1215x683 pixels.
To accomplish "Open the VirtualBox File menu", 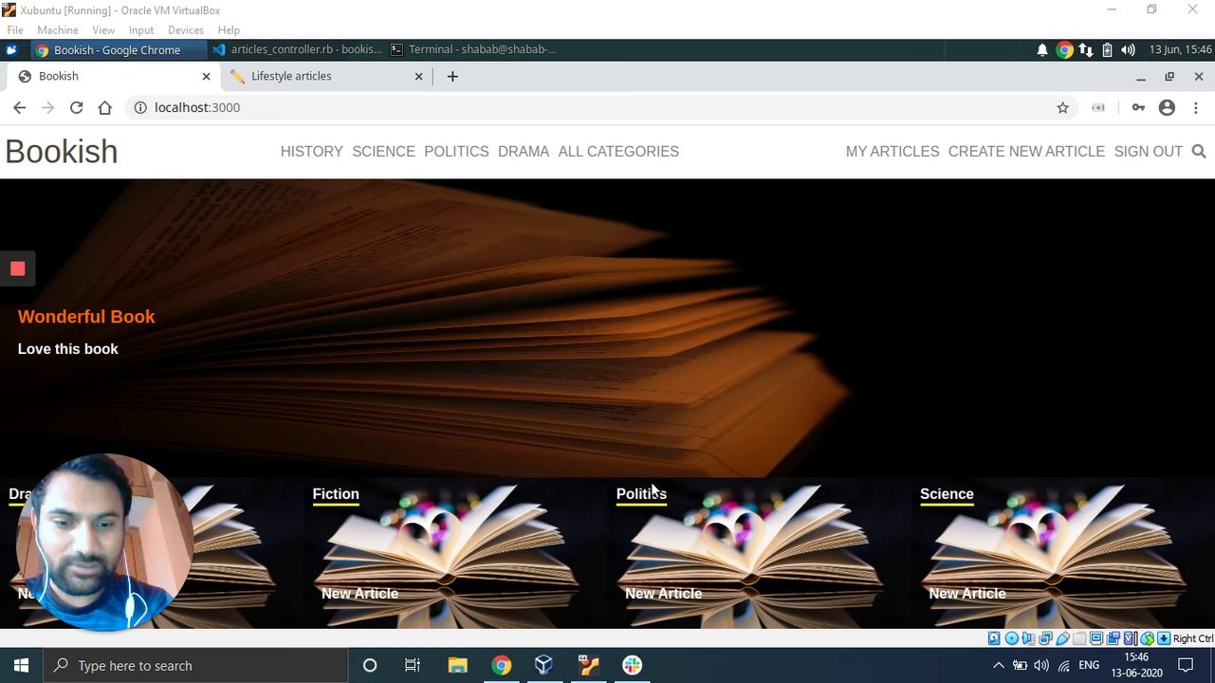I will pyautogui.click(x=15, y=30).
